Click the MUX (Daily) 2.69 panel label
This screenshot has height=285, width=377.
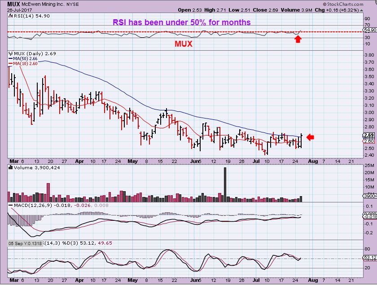(x=35, y=53)
